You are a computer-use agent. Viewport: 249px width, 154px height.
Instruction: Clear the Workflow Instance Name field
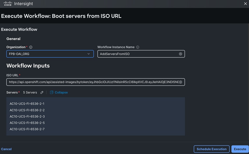pyautogui.click(x=180, y=54)
